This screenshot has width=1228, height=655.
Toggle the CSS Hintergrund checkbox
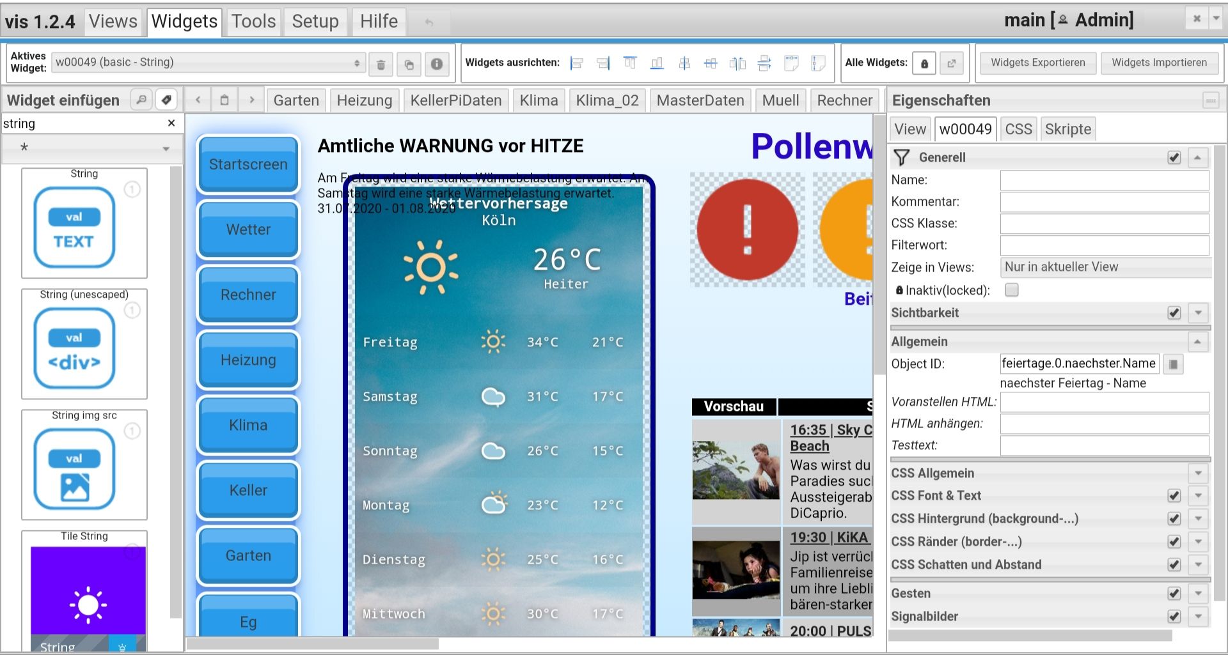(x=1174, y=518)
